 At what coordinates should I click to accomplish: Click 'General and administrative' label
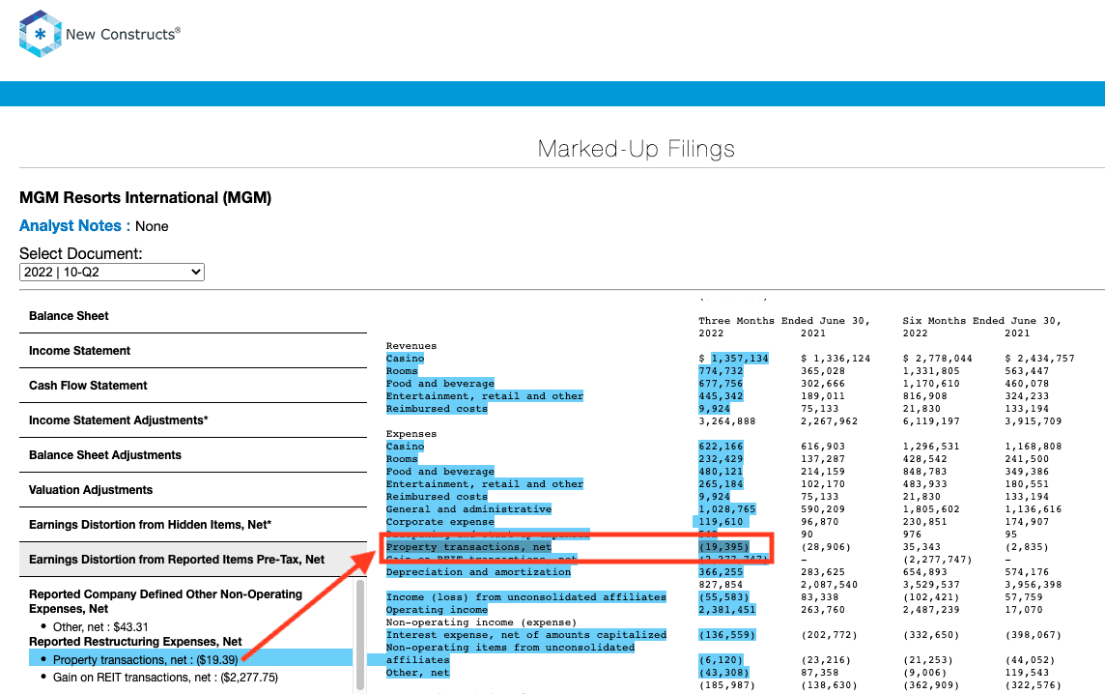pyautogui.click(x=468, y=509)
